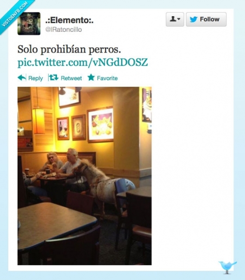Screen dimensions: 245x280
Task: Click the Twitter bird icon in Follow
Action: pos(194,19)
